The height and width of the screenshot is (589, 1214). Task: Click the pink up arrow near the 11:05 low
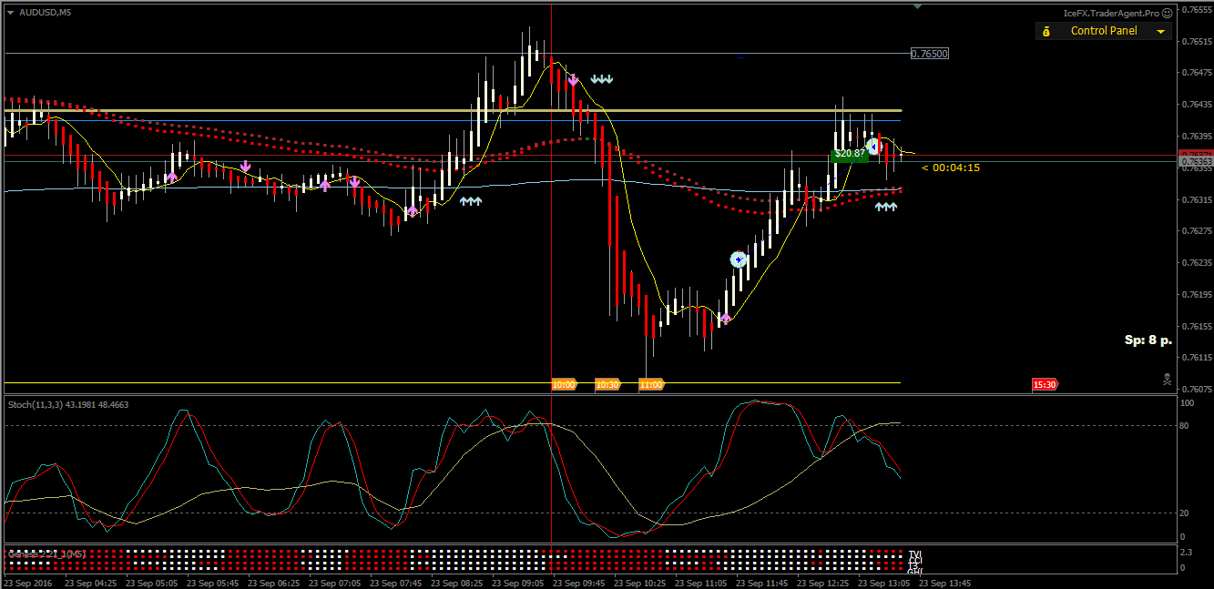click(x=726, y=319)
